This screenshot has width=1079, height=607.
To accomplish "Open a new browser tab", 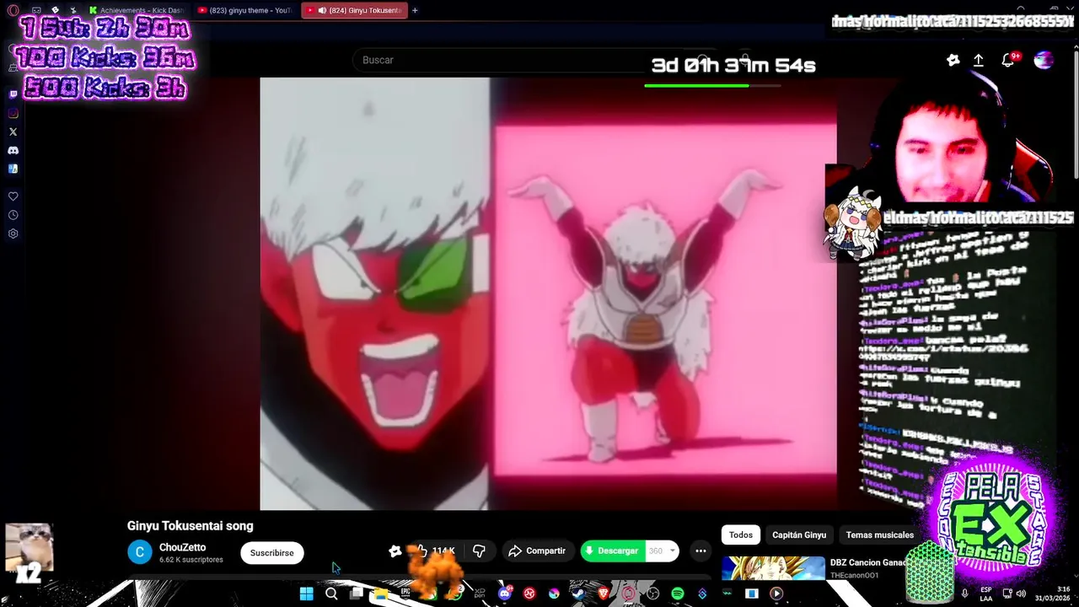I will (x=415, y=10).
